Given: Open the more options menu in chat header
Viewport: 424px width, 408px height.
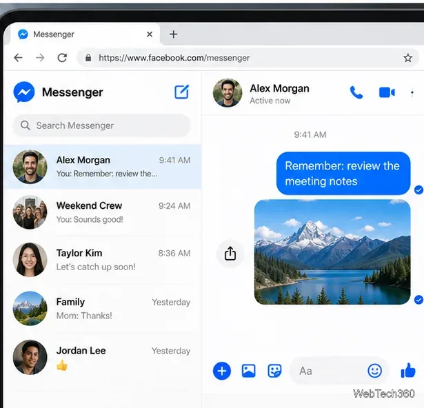Looking at the screenshot, I should [412, 93].
